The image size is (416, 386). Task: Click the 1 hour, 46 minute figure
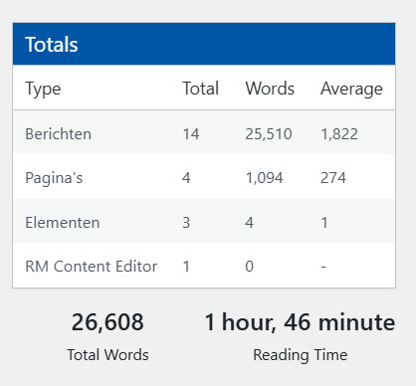pyautogui.click(x=300, y=322)
